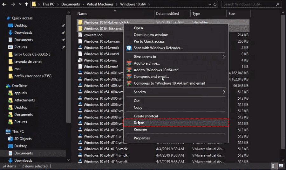Click the 3D Objects icon
The width and height of the screenshot is (286, 170).
coord(10,139)
